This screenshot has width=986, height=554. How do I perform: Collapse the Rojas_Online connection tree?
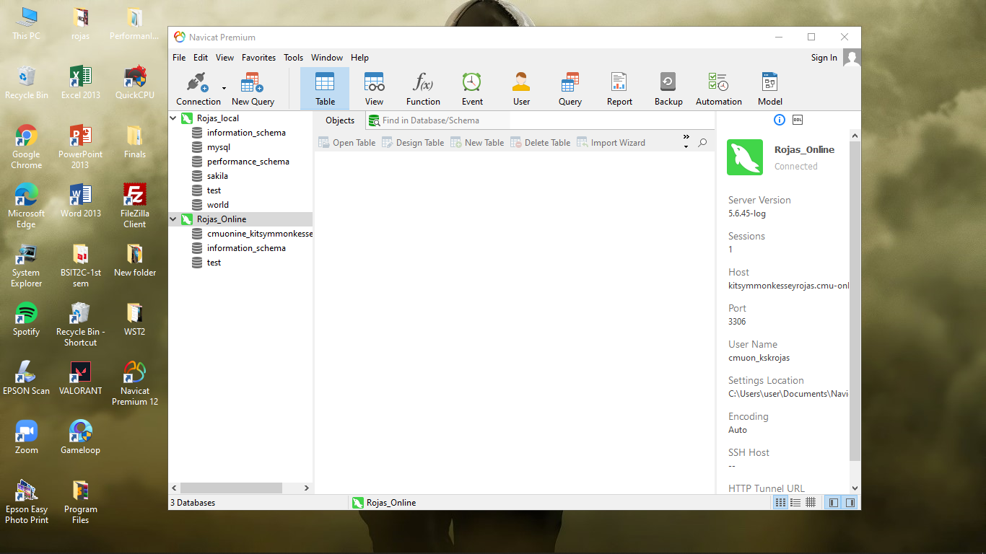[173, 219]
